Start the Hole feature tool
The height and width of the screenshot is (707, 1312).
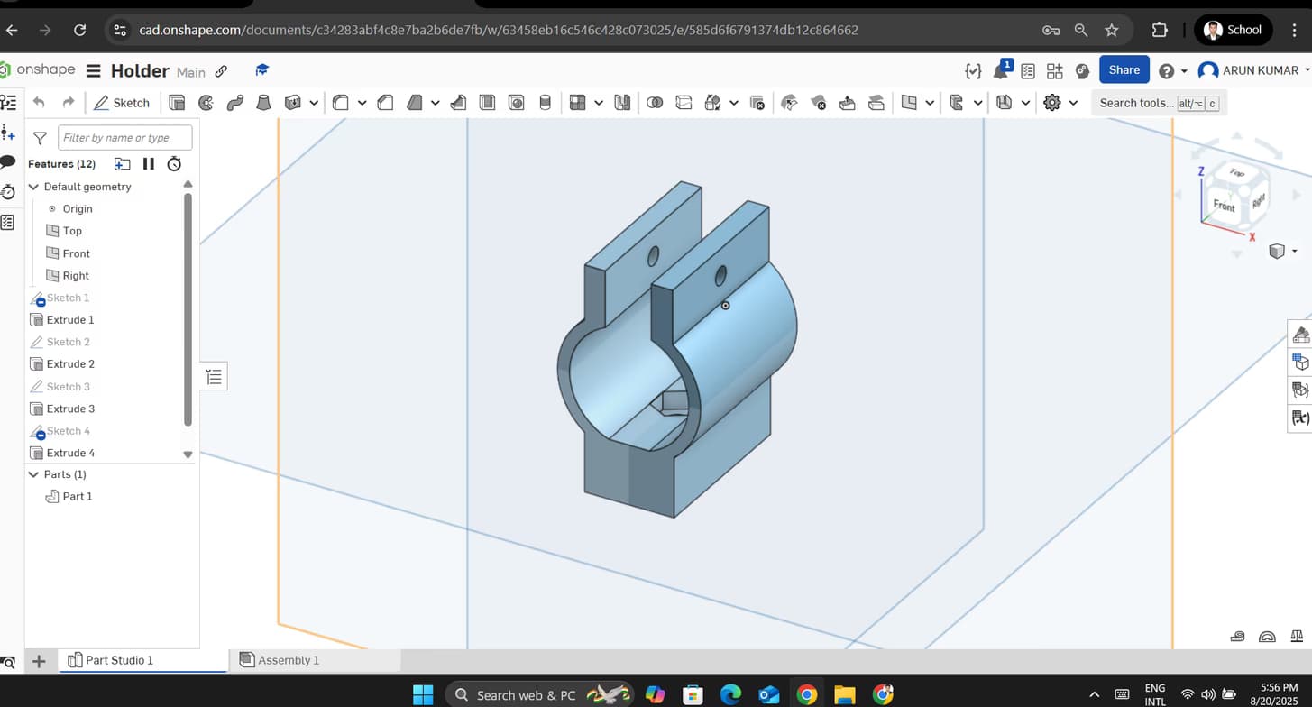(517, 102)
